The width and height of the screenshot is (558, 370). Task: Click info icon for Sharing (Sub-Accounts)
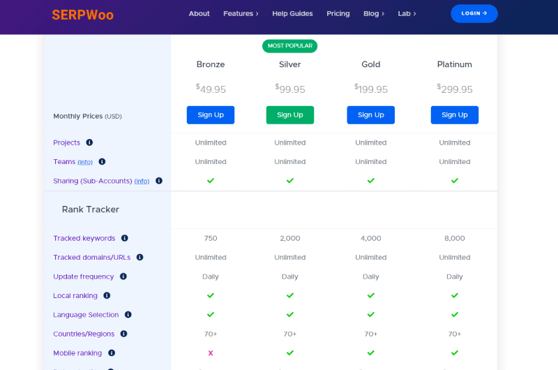pos(159,181)
